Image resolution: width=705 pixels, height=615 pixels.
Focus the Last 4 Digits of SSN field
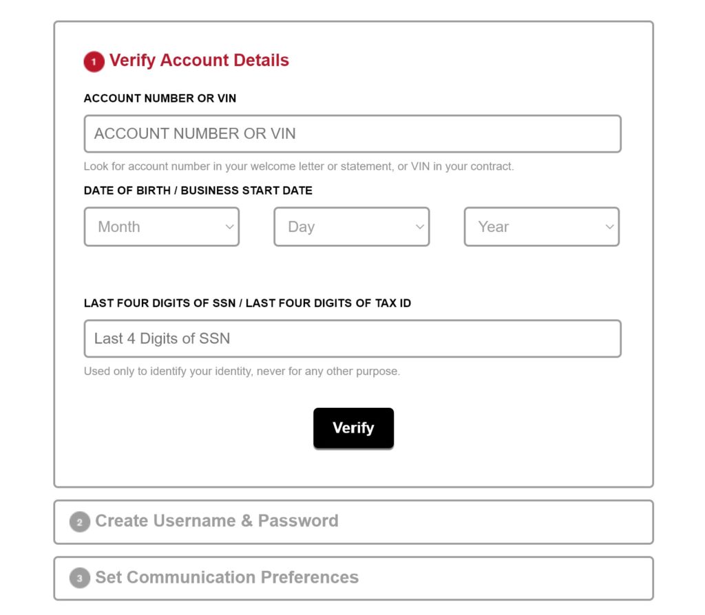[352, 338]
